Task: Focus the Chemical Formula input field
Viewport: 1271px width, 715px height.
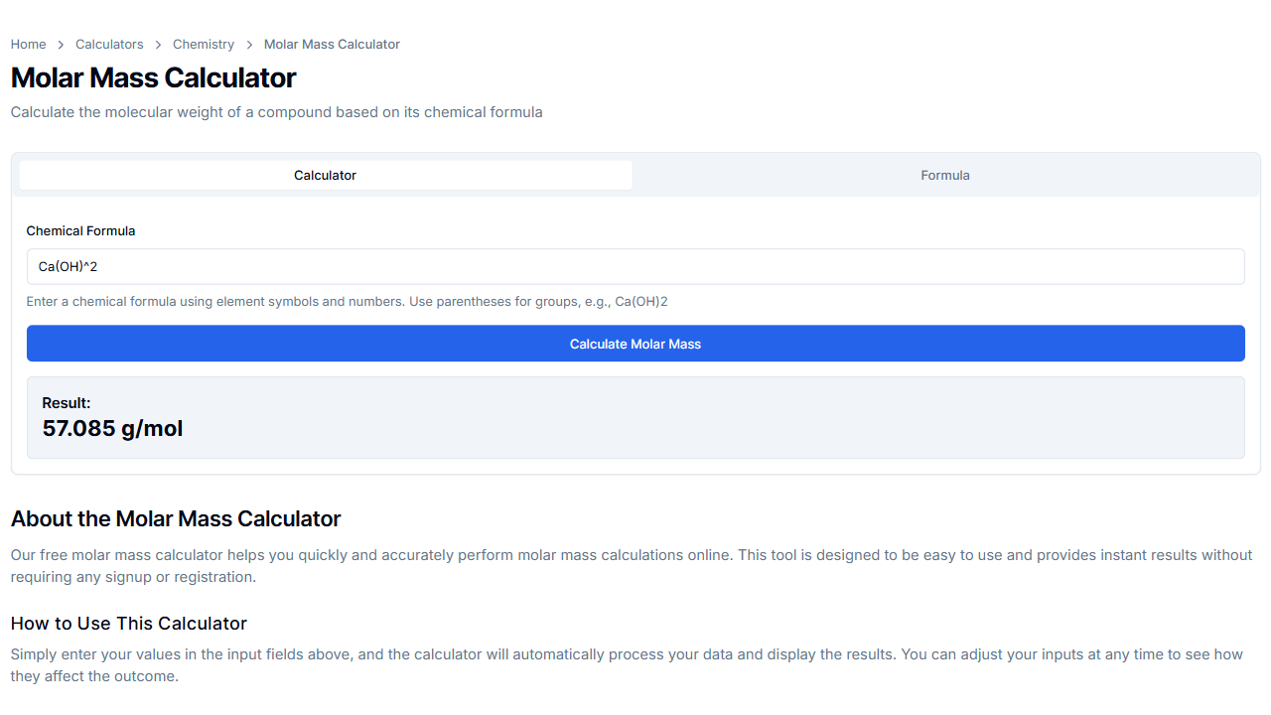Action: click(635, 267)
